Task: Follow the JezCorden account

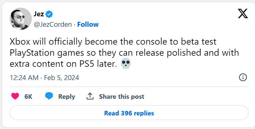Action: 88,24
